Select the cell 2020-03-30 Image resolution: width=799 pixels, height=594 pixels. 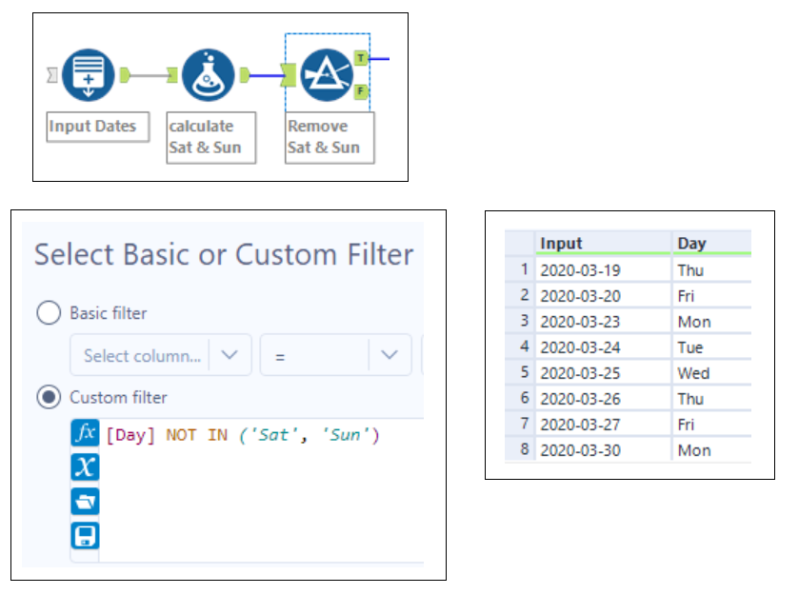(x=603, y=450)
